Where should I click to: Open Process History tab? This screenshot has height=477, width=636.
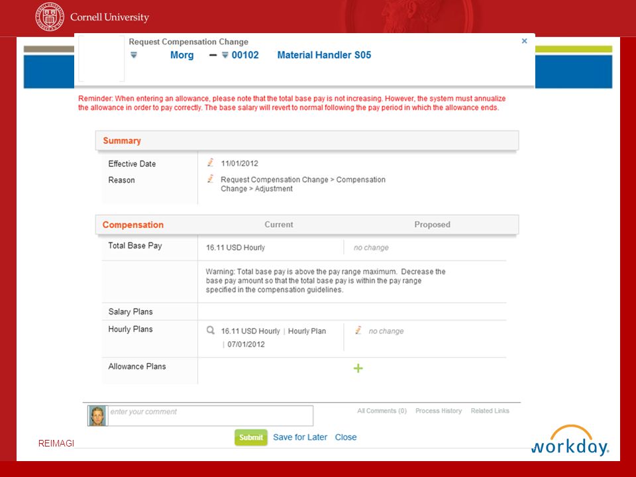[x=439, y=411]
